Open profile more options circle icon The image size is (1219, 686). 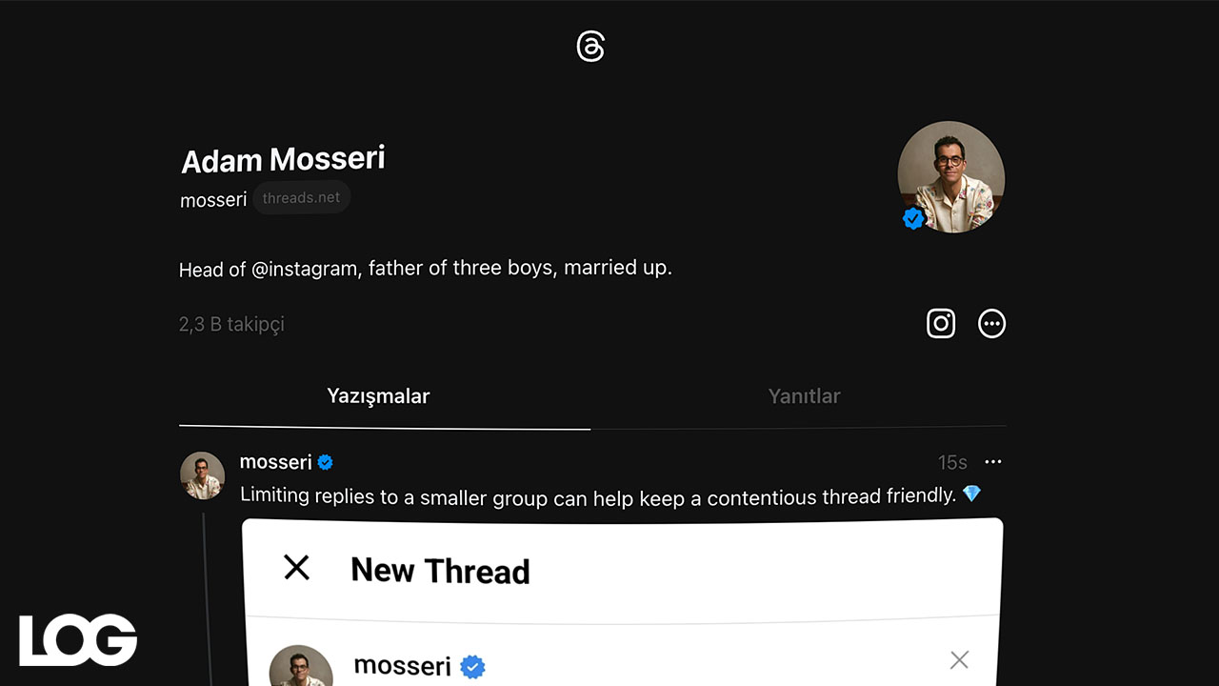click(x=991, y=324)
